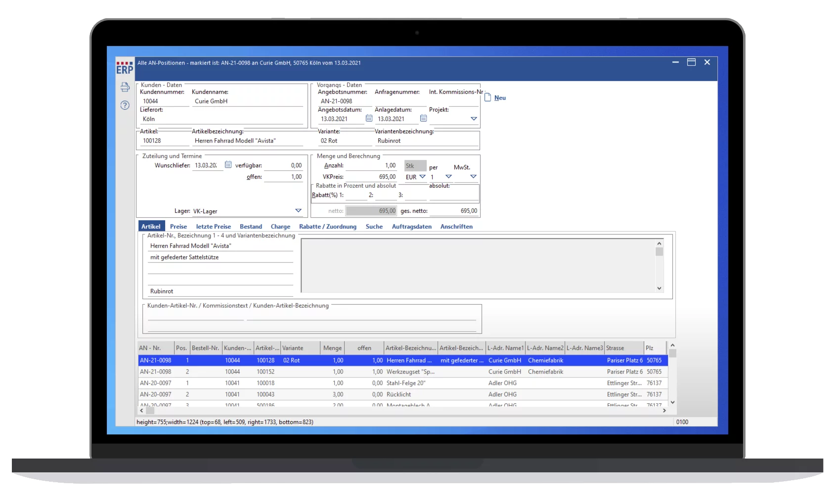This screenshot has width=834, height=500.
Task: Switch to the Suche tab
Action: point(374,227)
